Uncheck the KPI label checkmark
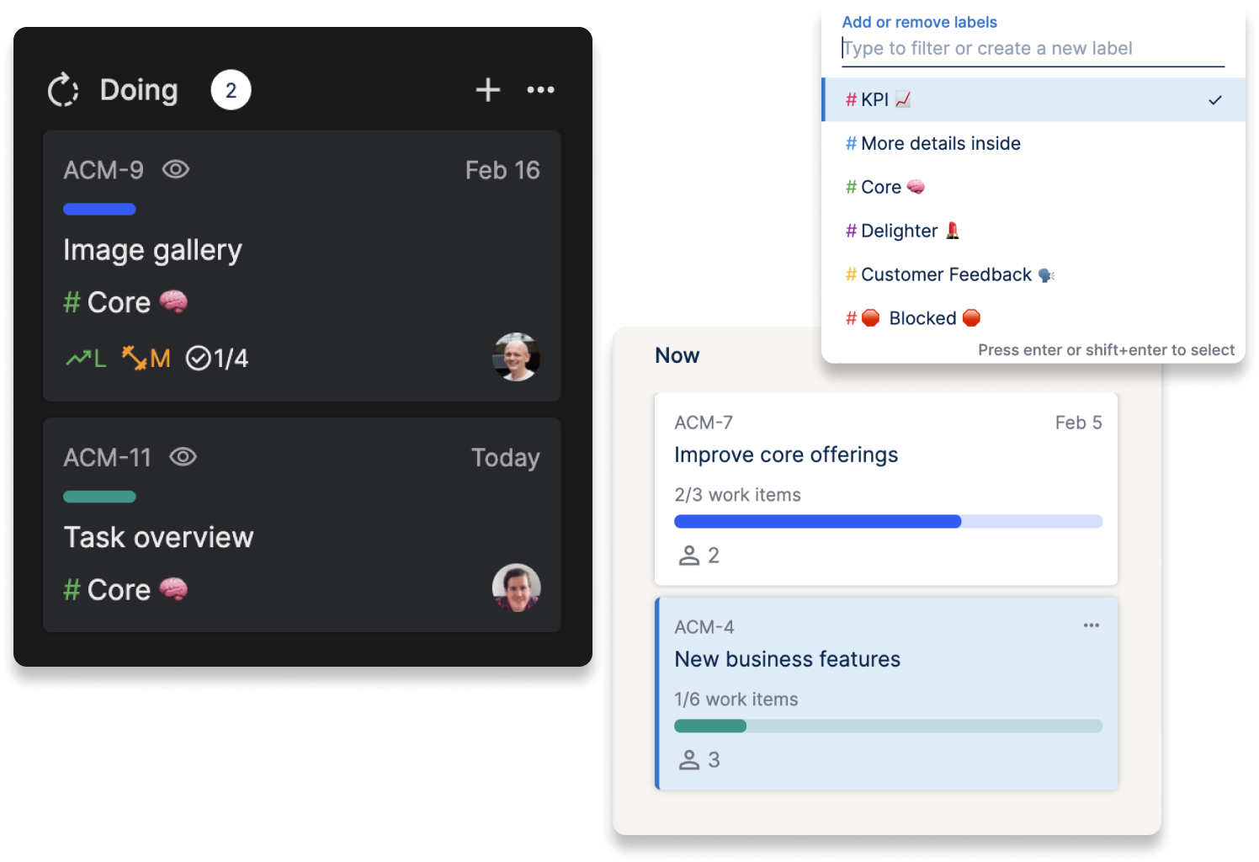The height and width of the screenshot is (862, 1259). (1214, 100)
